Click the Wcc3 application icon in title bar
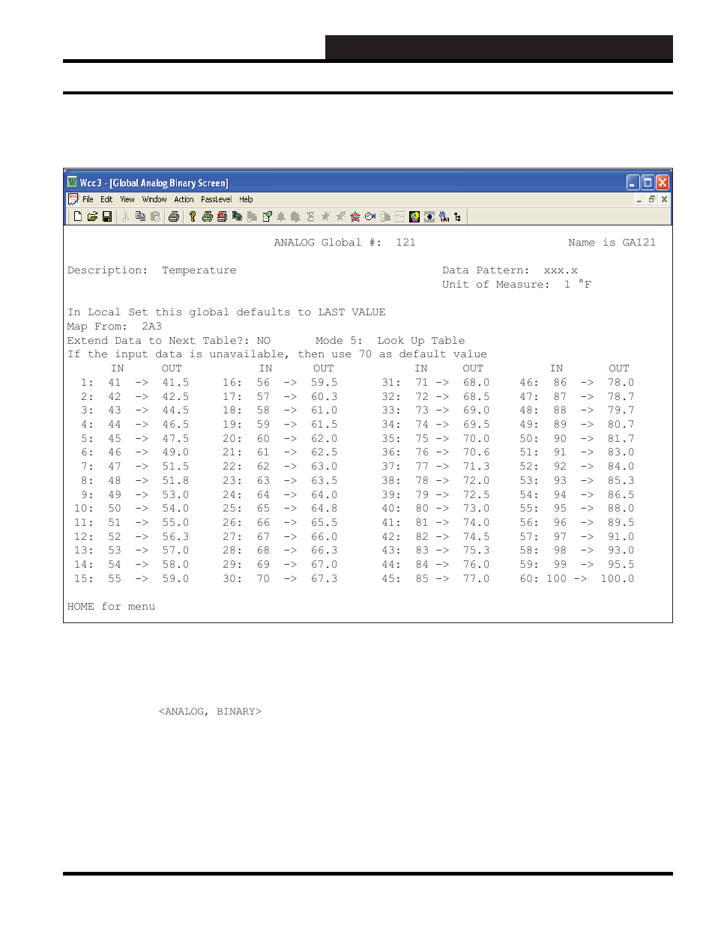 73,182
